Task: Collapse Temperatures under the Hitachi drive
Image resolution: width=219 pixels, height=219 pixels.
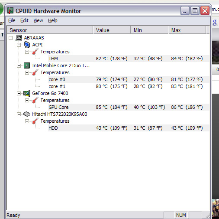Action: coord(27,121)
